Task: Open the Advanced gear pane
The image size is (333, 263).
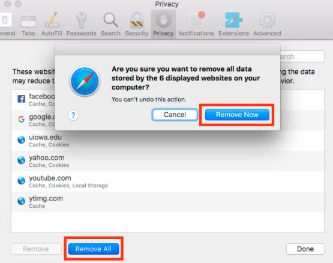Action: tap(267, 24)
